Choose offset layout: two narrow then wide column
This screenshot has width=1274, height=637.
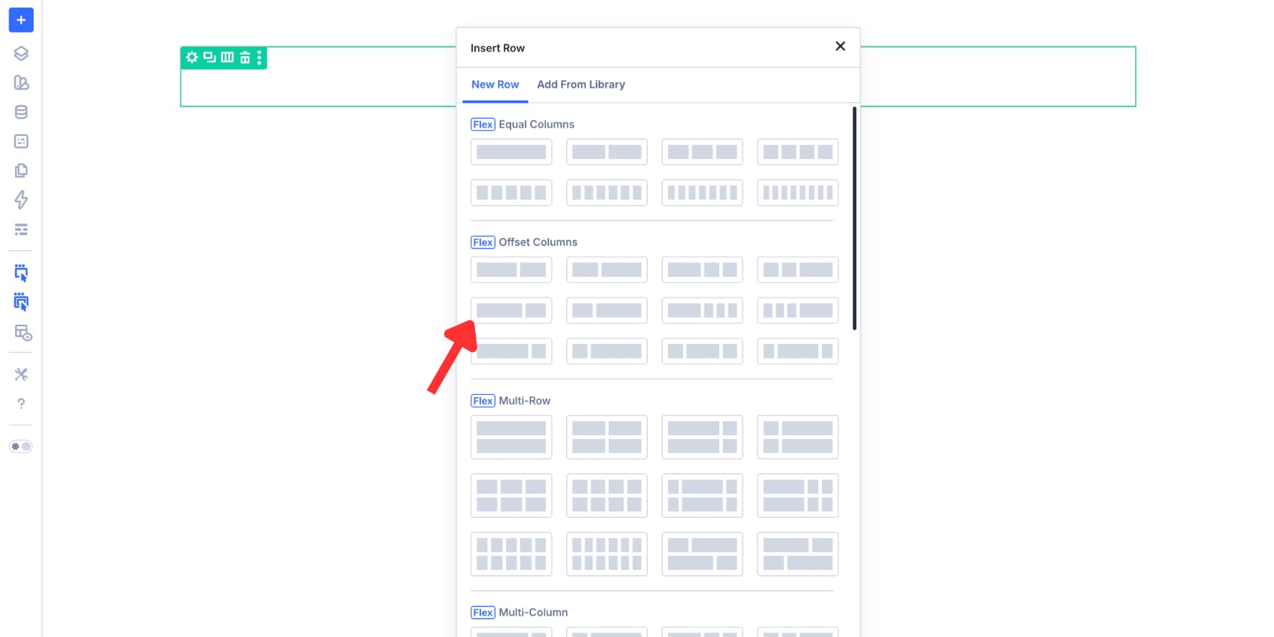coord(798,270)
